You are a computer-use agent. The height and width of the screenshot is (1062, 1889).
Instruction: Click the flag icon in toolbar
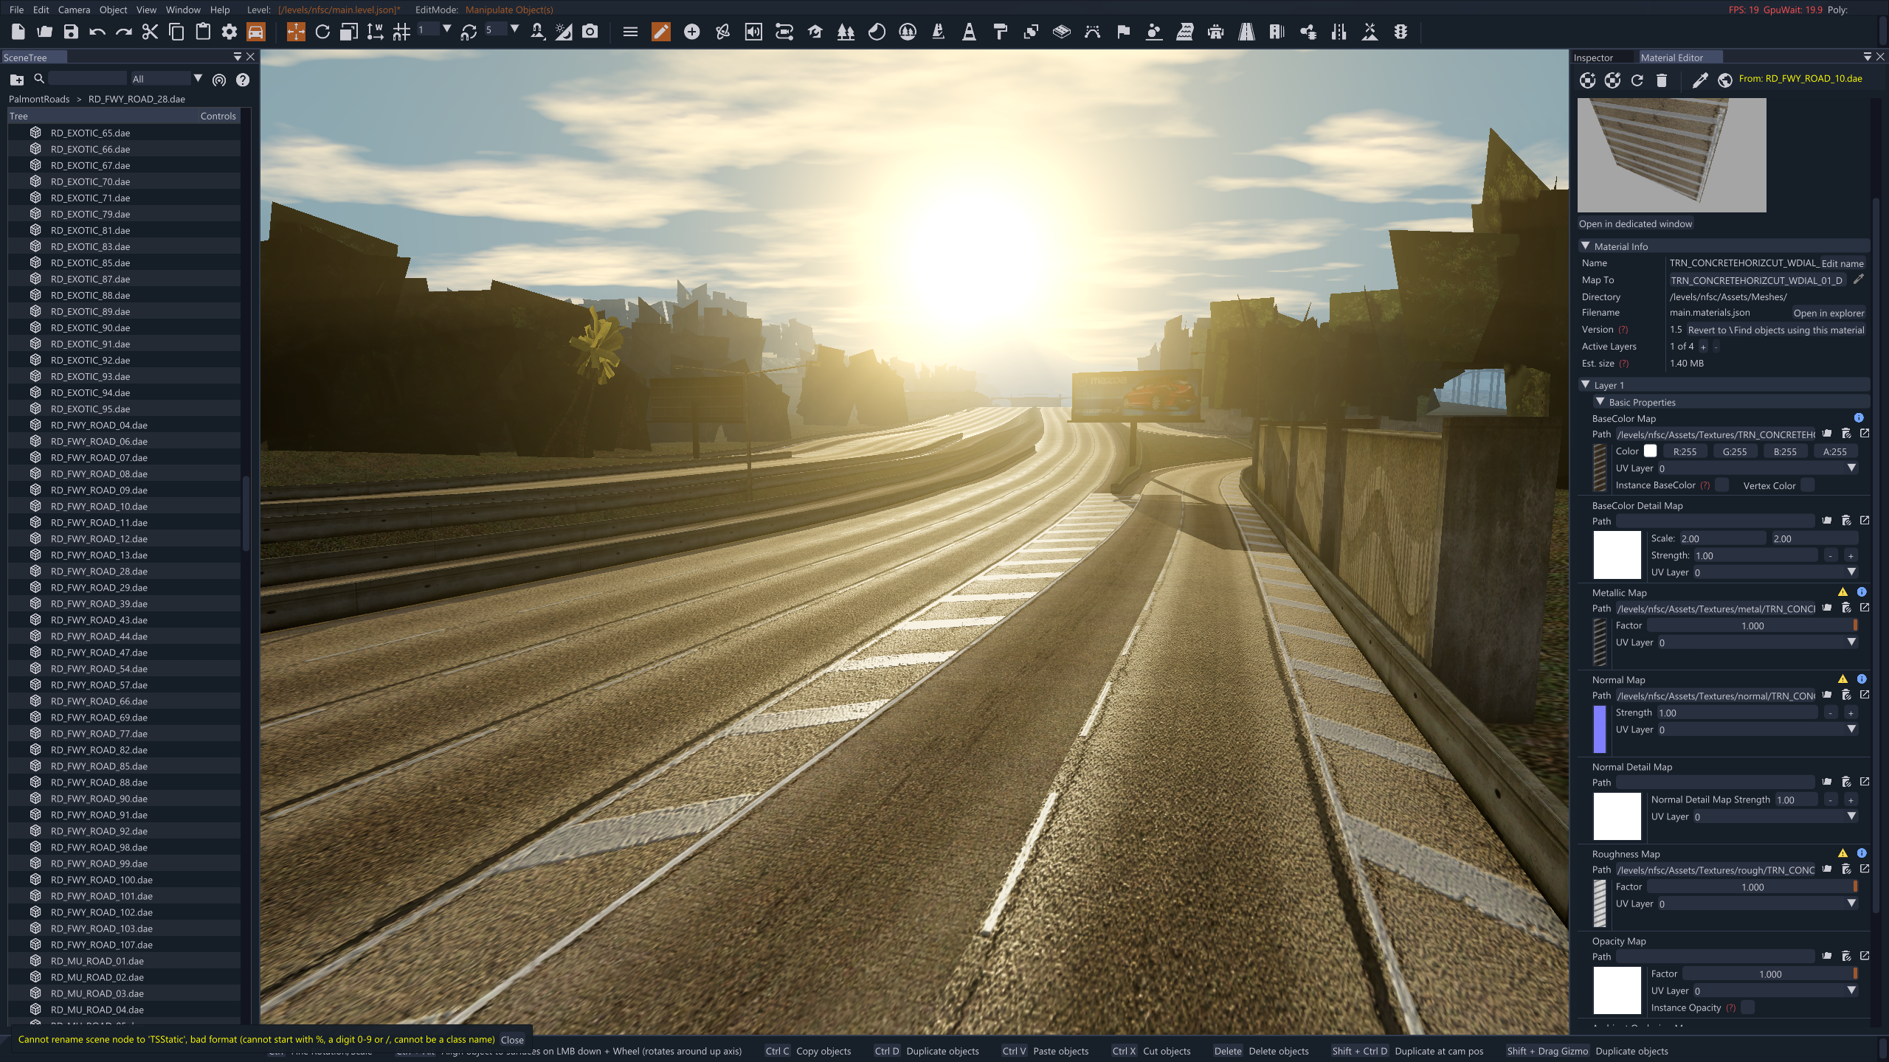(x=1123, y=32)
